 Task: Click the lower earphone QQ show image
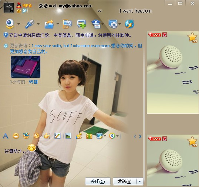[173, 161]
